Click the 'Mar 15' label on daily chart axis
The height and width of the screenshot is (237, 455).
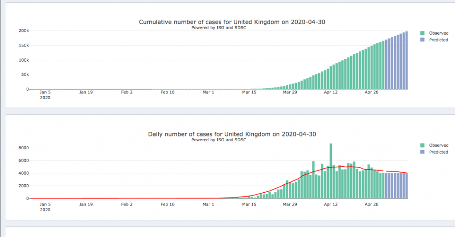pos(249,205)
